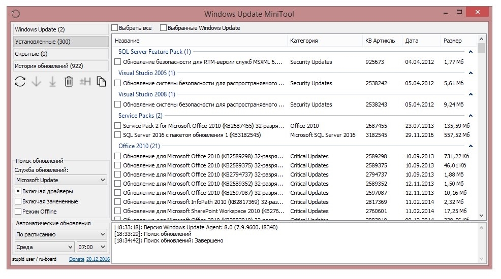Check the update with KB 2538242

pos(117,83)
